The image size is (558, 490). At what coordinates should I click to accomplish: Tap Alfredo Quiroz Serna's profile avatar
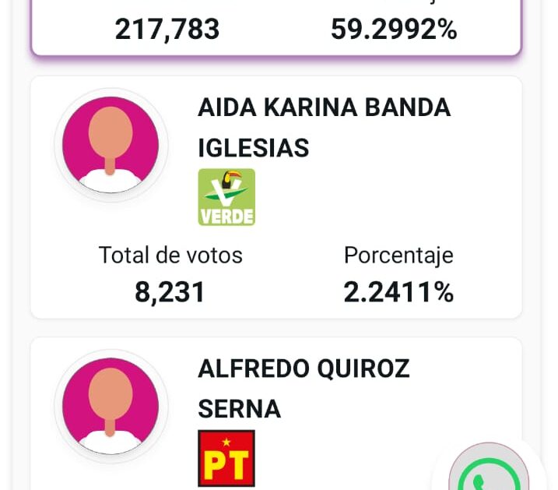(x=111, y=406)
